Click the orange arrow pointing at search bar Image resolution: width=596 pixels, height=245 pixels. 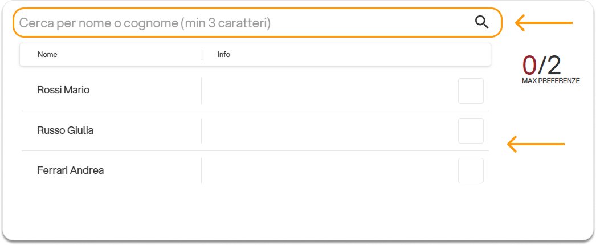click(x=544, y=23)
